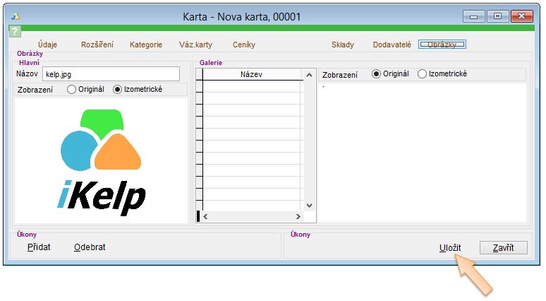Click the Název input field with kelp.jpg
This screenshot has width=546, height=301.
tap(111, 73)
